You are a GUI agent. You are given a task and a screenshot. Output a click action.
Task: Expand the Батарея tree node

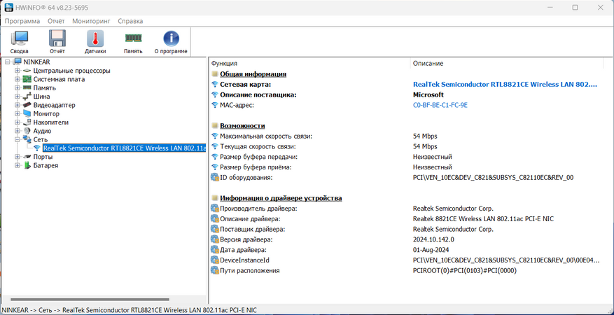(x=18, y=165)
